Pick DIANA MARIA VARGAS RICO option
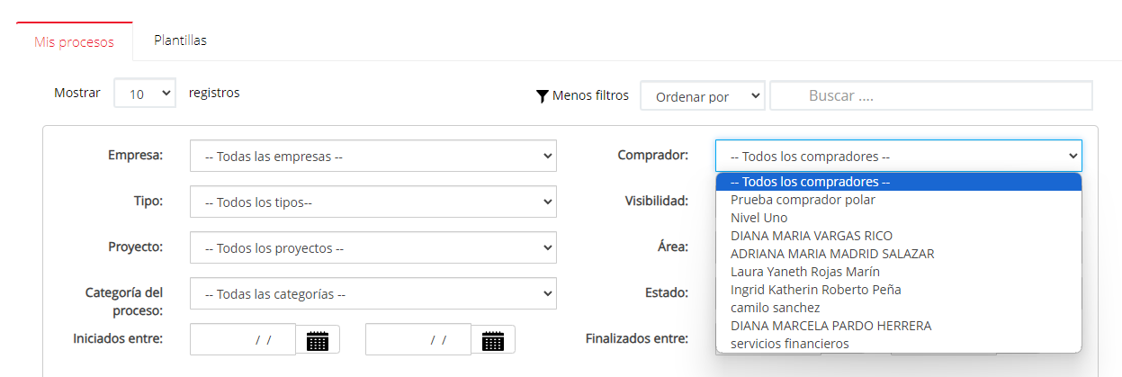 point(811,236)
